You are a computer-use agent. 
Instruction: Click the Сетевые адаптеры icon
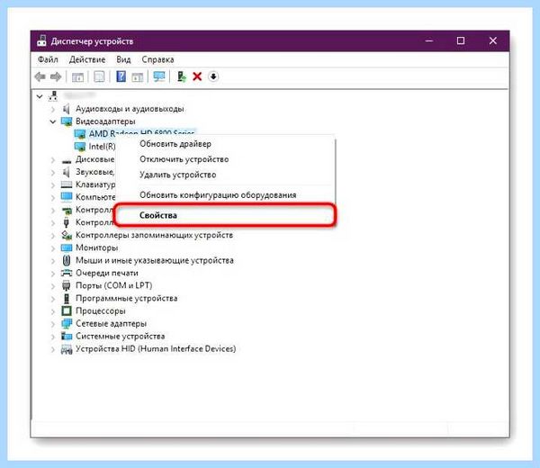(x=67, y=324)
